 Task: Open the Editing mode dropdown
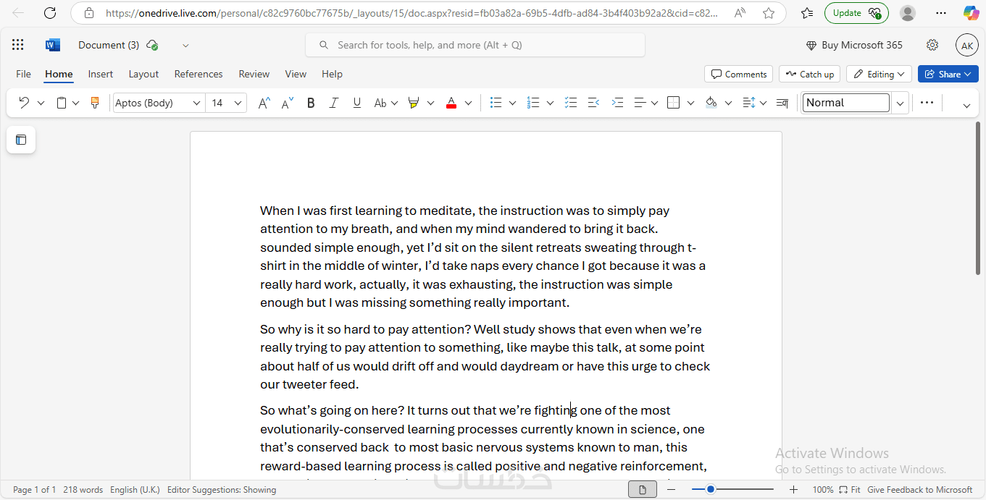[x=879, y=74]
